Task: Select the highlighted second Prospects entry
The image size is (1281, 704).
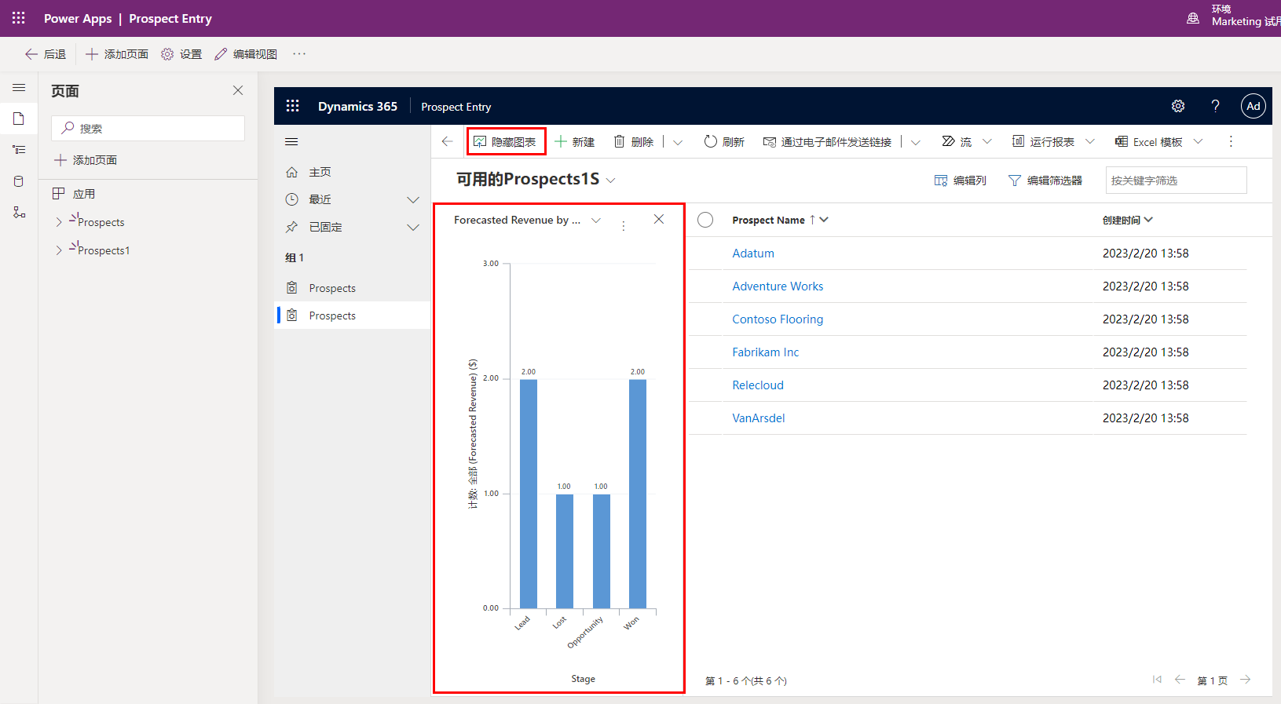Action: [352, 316]
